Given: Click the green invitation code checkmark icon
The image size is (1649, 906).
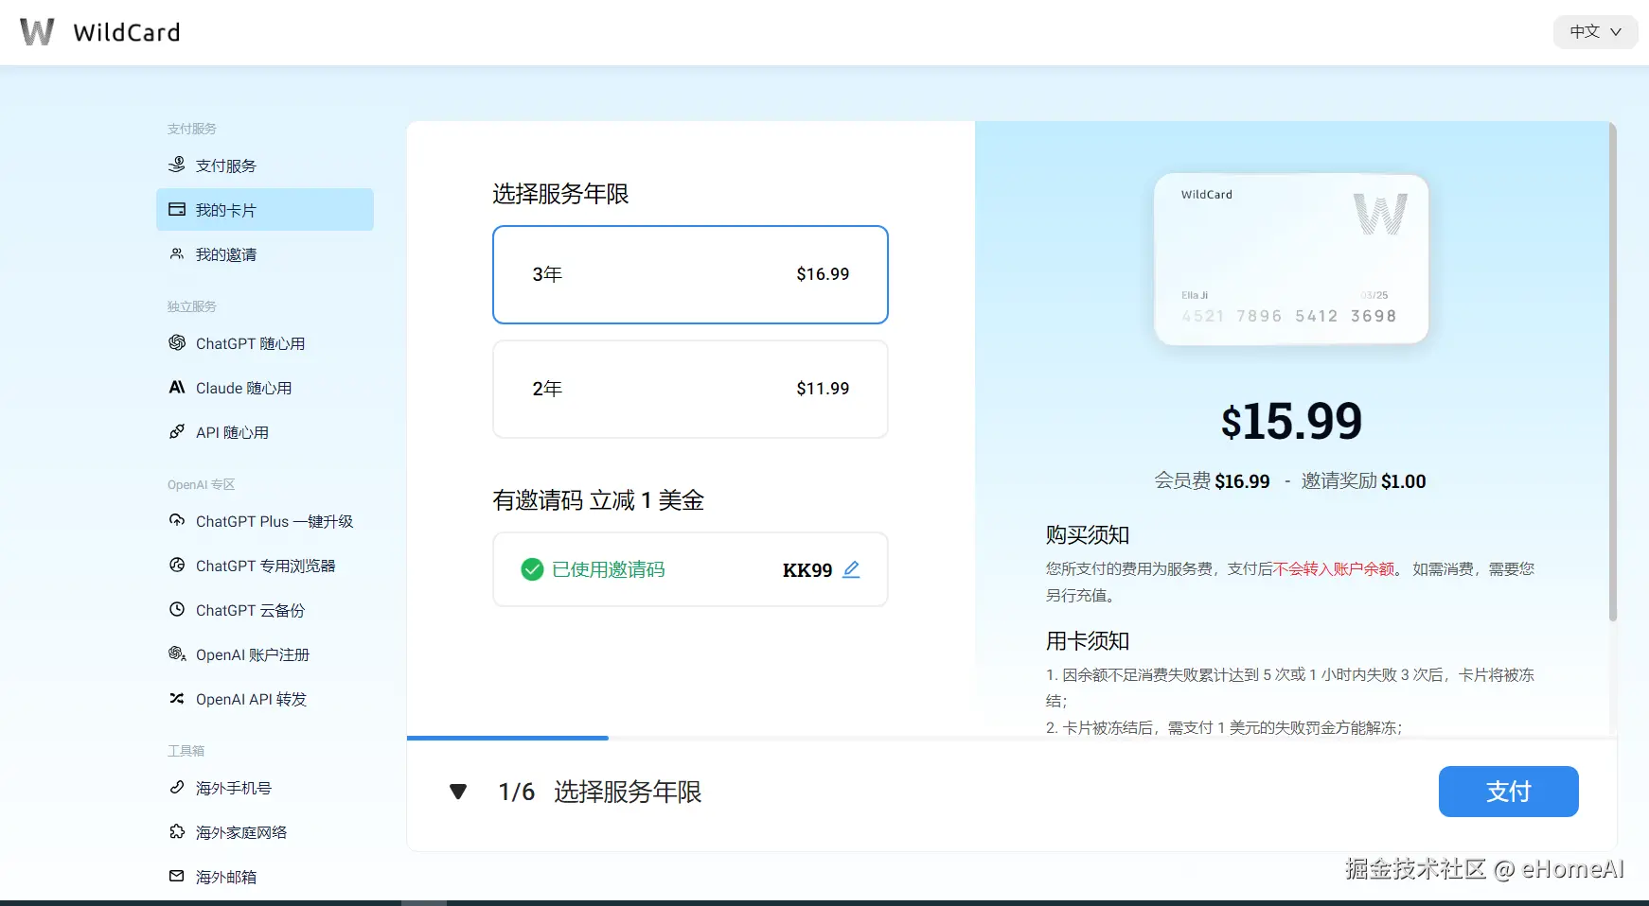Looking at the screenshot, I should (x=532, y=569).
